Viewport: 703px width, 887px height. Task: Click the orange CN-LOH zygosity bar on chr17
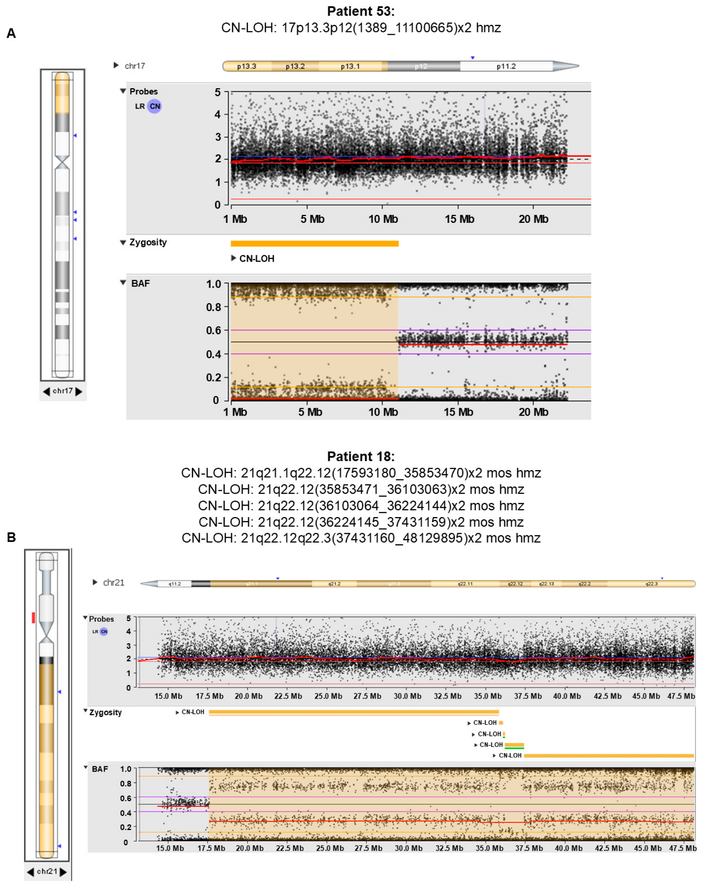[314, 244]
